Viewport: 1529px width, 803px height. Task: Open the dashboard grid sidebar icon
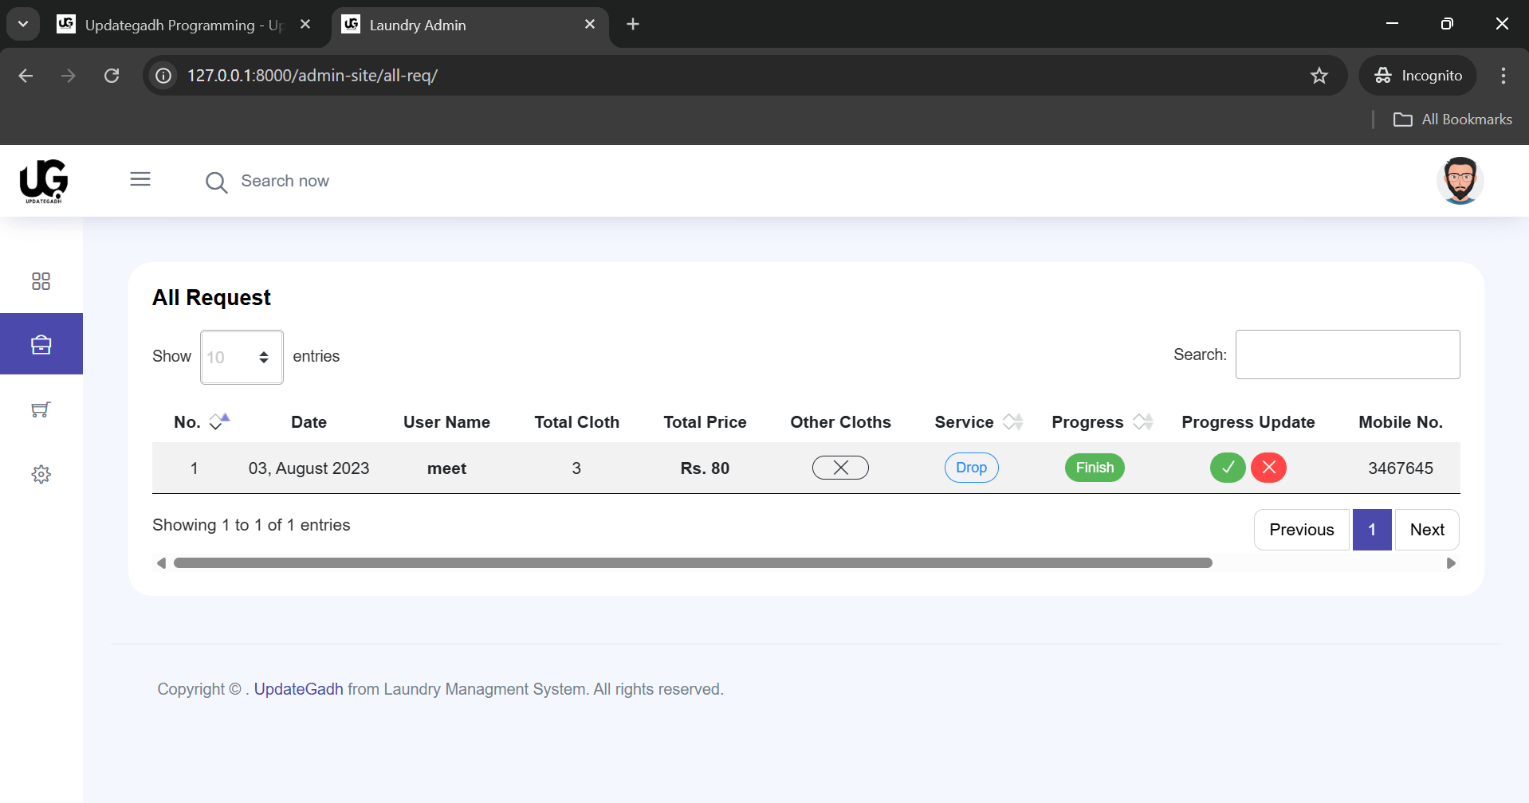click(x=41, y=281)
